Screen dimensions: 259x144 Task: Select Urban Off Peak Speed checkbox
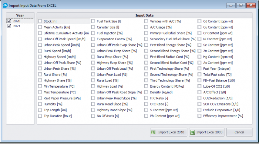pyautogui.click(x=40, y=39)
